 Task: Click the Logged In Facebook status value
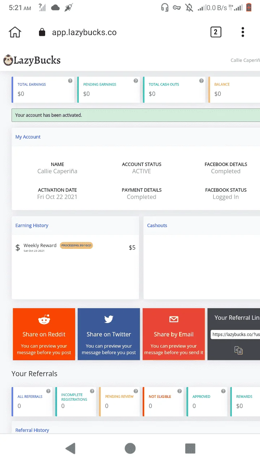tap(226, 197)
